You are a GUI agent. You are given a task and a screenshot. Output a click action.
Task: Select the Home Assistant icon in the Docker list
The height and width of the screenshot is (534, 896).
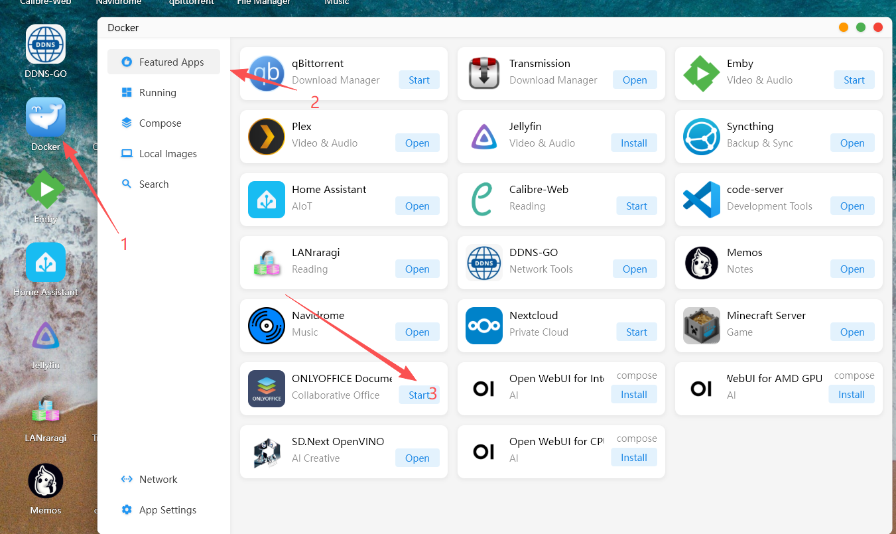pyautogui.click(x=267, y=200)
